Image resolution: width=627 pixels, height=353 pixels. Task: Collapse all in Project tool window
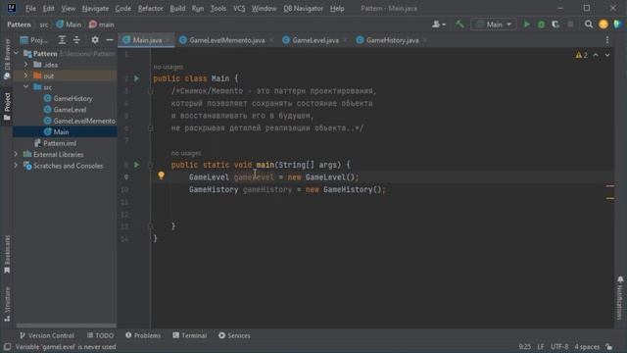coord(76,40)
